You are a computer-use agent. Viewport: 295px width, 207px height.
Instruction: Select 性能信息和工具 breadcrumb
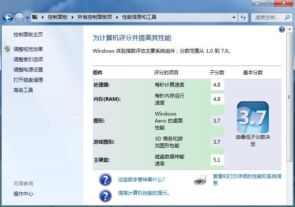pyautogui.click(x=139, y=17)
